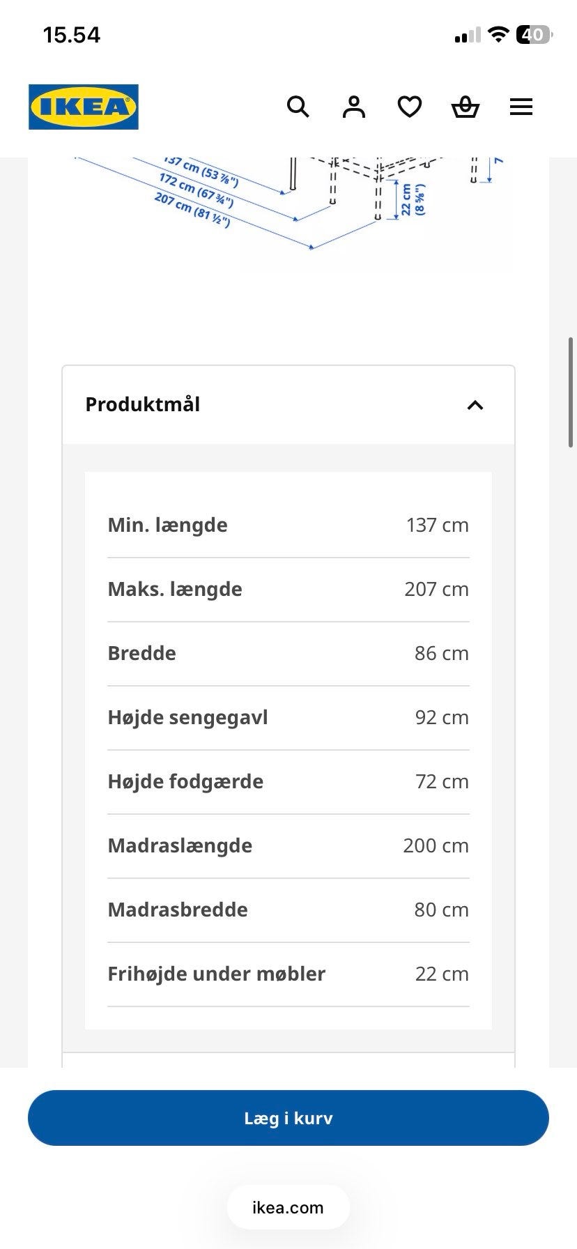This screenshot has height=1249, width=577.
Task: Tap the Wi-Fi status icon
Action: tap(498, 35)
